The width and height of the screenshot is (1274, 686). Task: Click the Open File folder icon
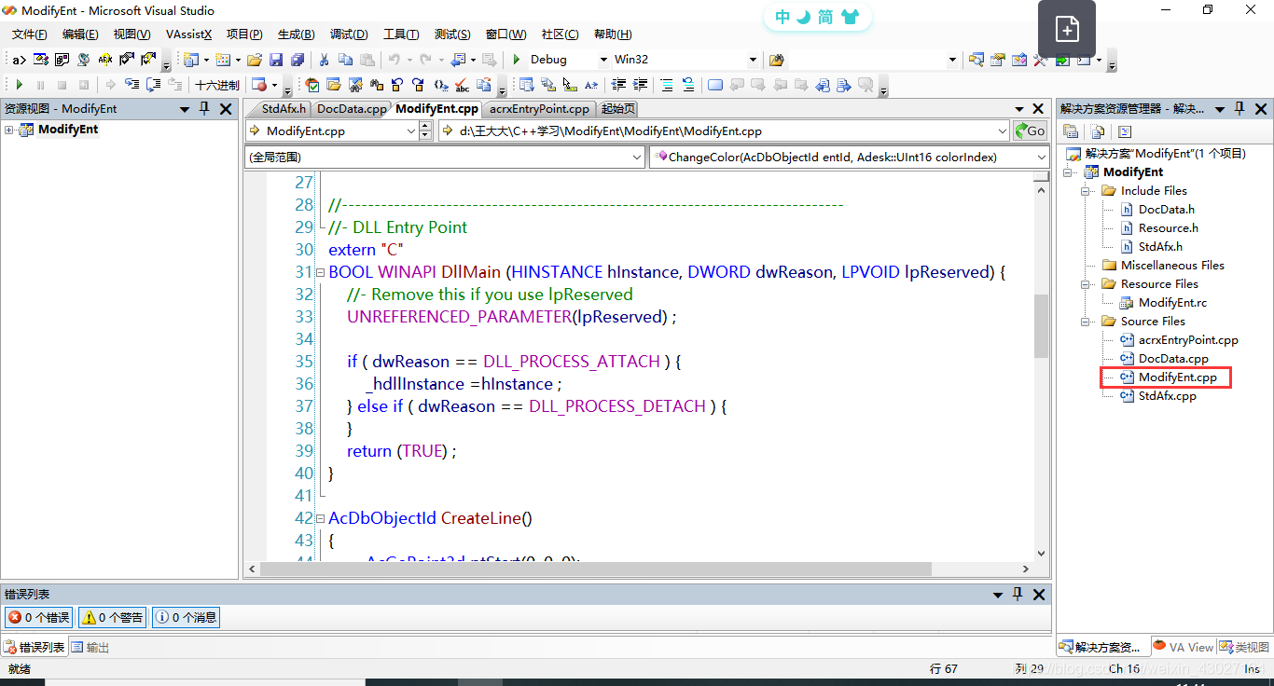[254, 60]
